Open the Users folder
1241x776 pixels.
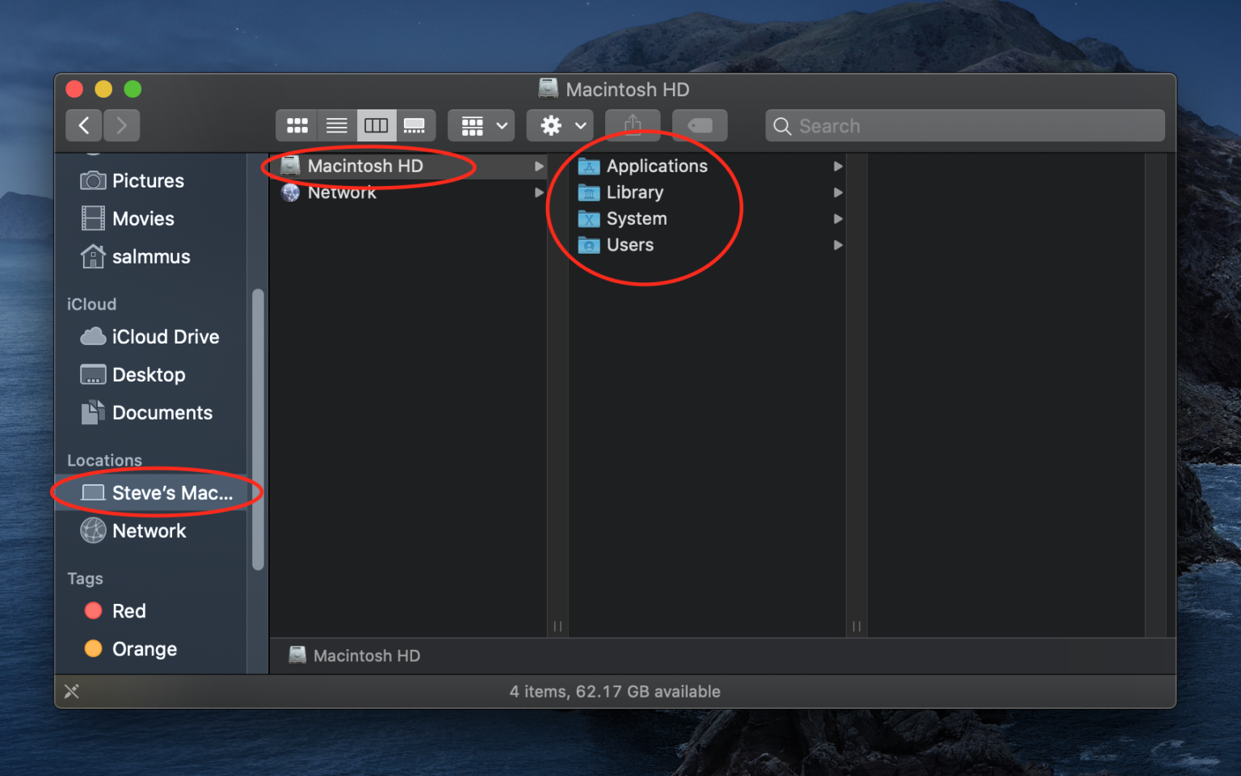708,245
